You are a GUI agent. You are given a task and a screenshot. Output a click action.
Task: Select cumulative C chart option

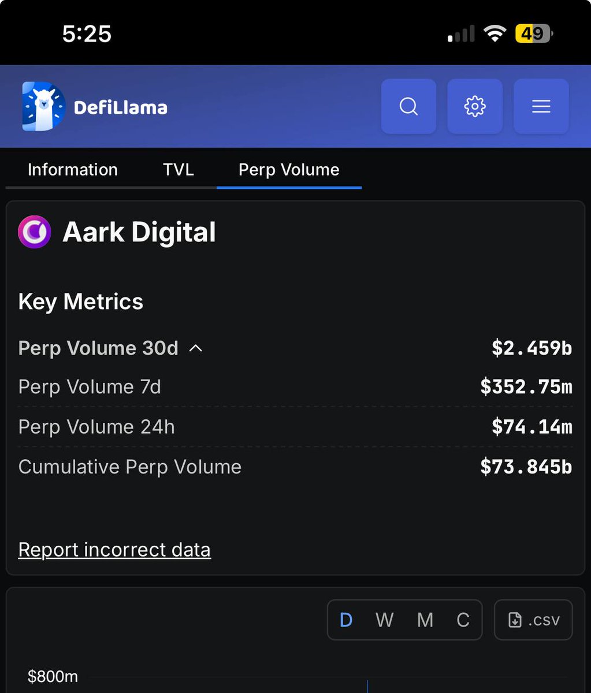point(463,620)
